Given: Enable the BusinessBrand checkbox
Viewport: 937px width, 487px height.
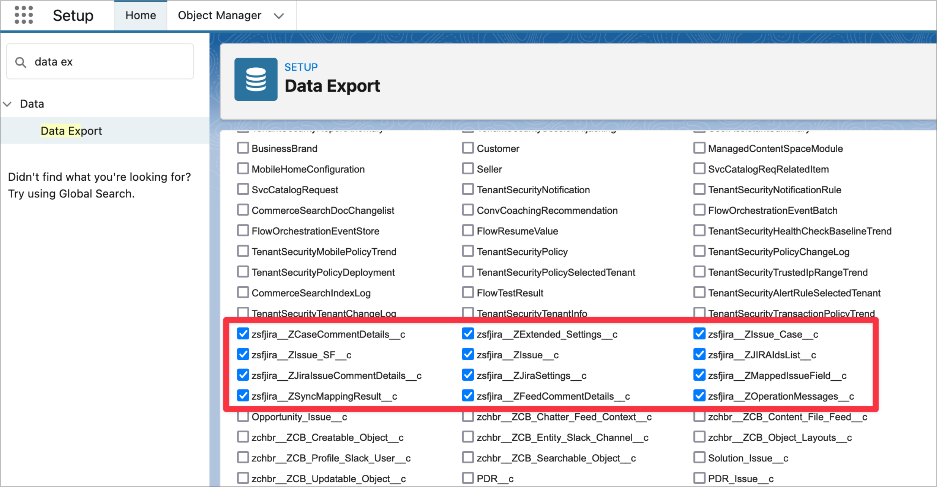Looking at the screenshot, I should tap(243, 148).
